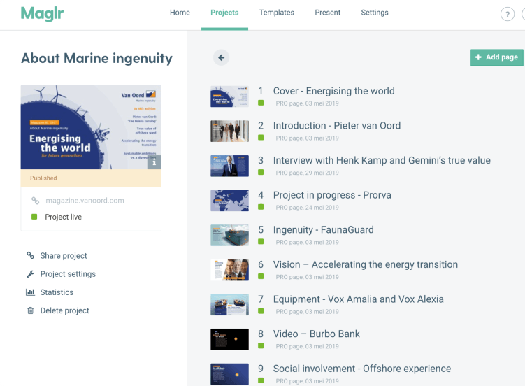Open thumbnail of Introduction page
Viewport: 525px width, 386px height.
[x=230, y=131]
